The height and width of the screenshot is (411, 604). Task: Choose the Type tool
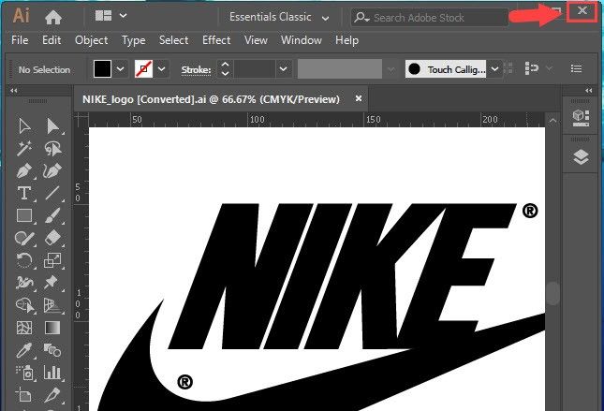coord(25,194)
